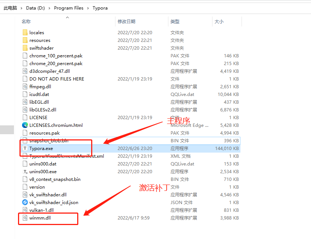
Task: Sort by 名称 column header
Action: 26,21
